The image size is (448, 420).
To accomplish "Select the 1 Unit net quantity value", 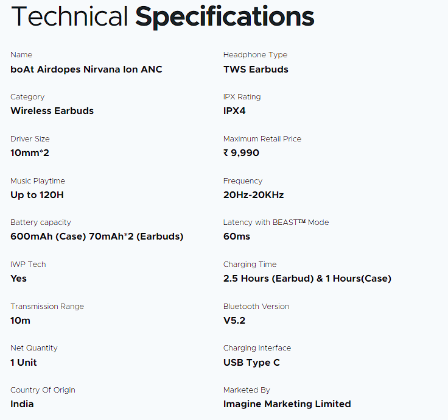I will pos(24,363).
